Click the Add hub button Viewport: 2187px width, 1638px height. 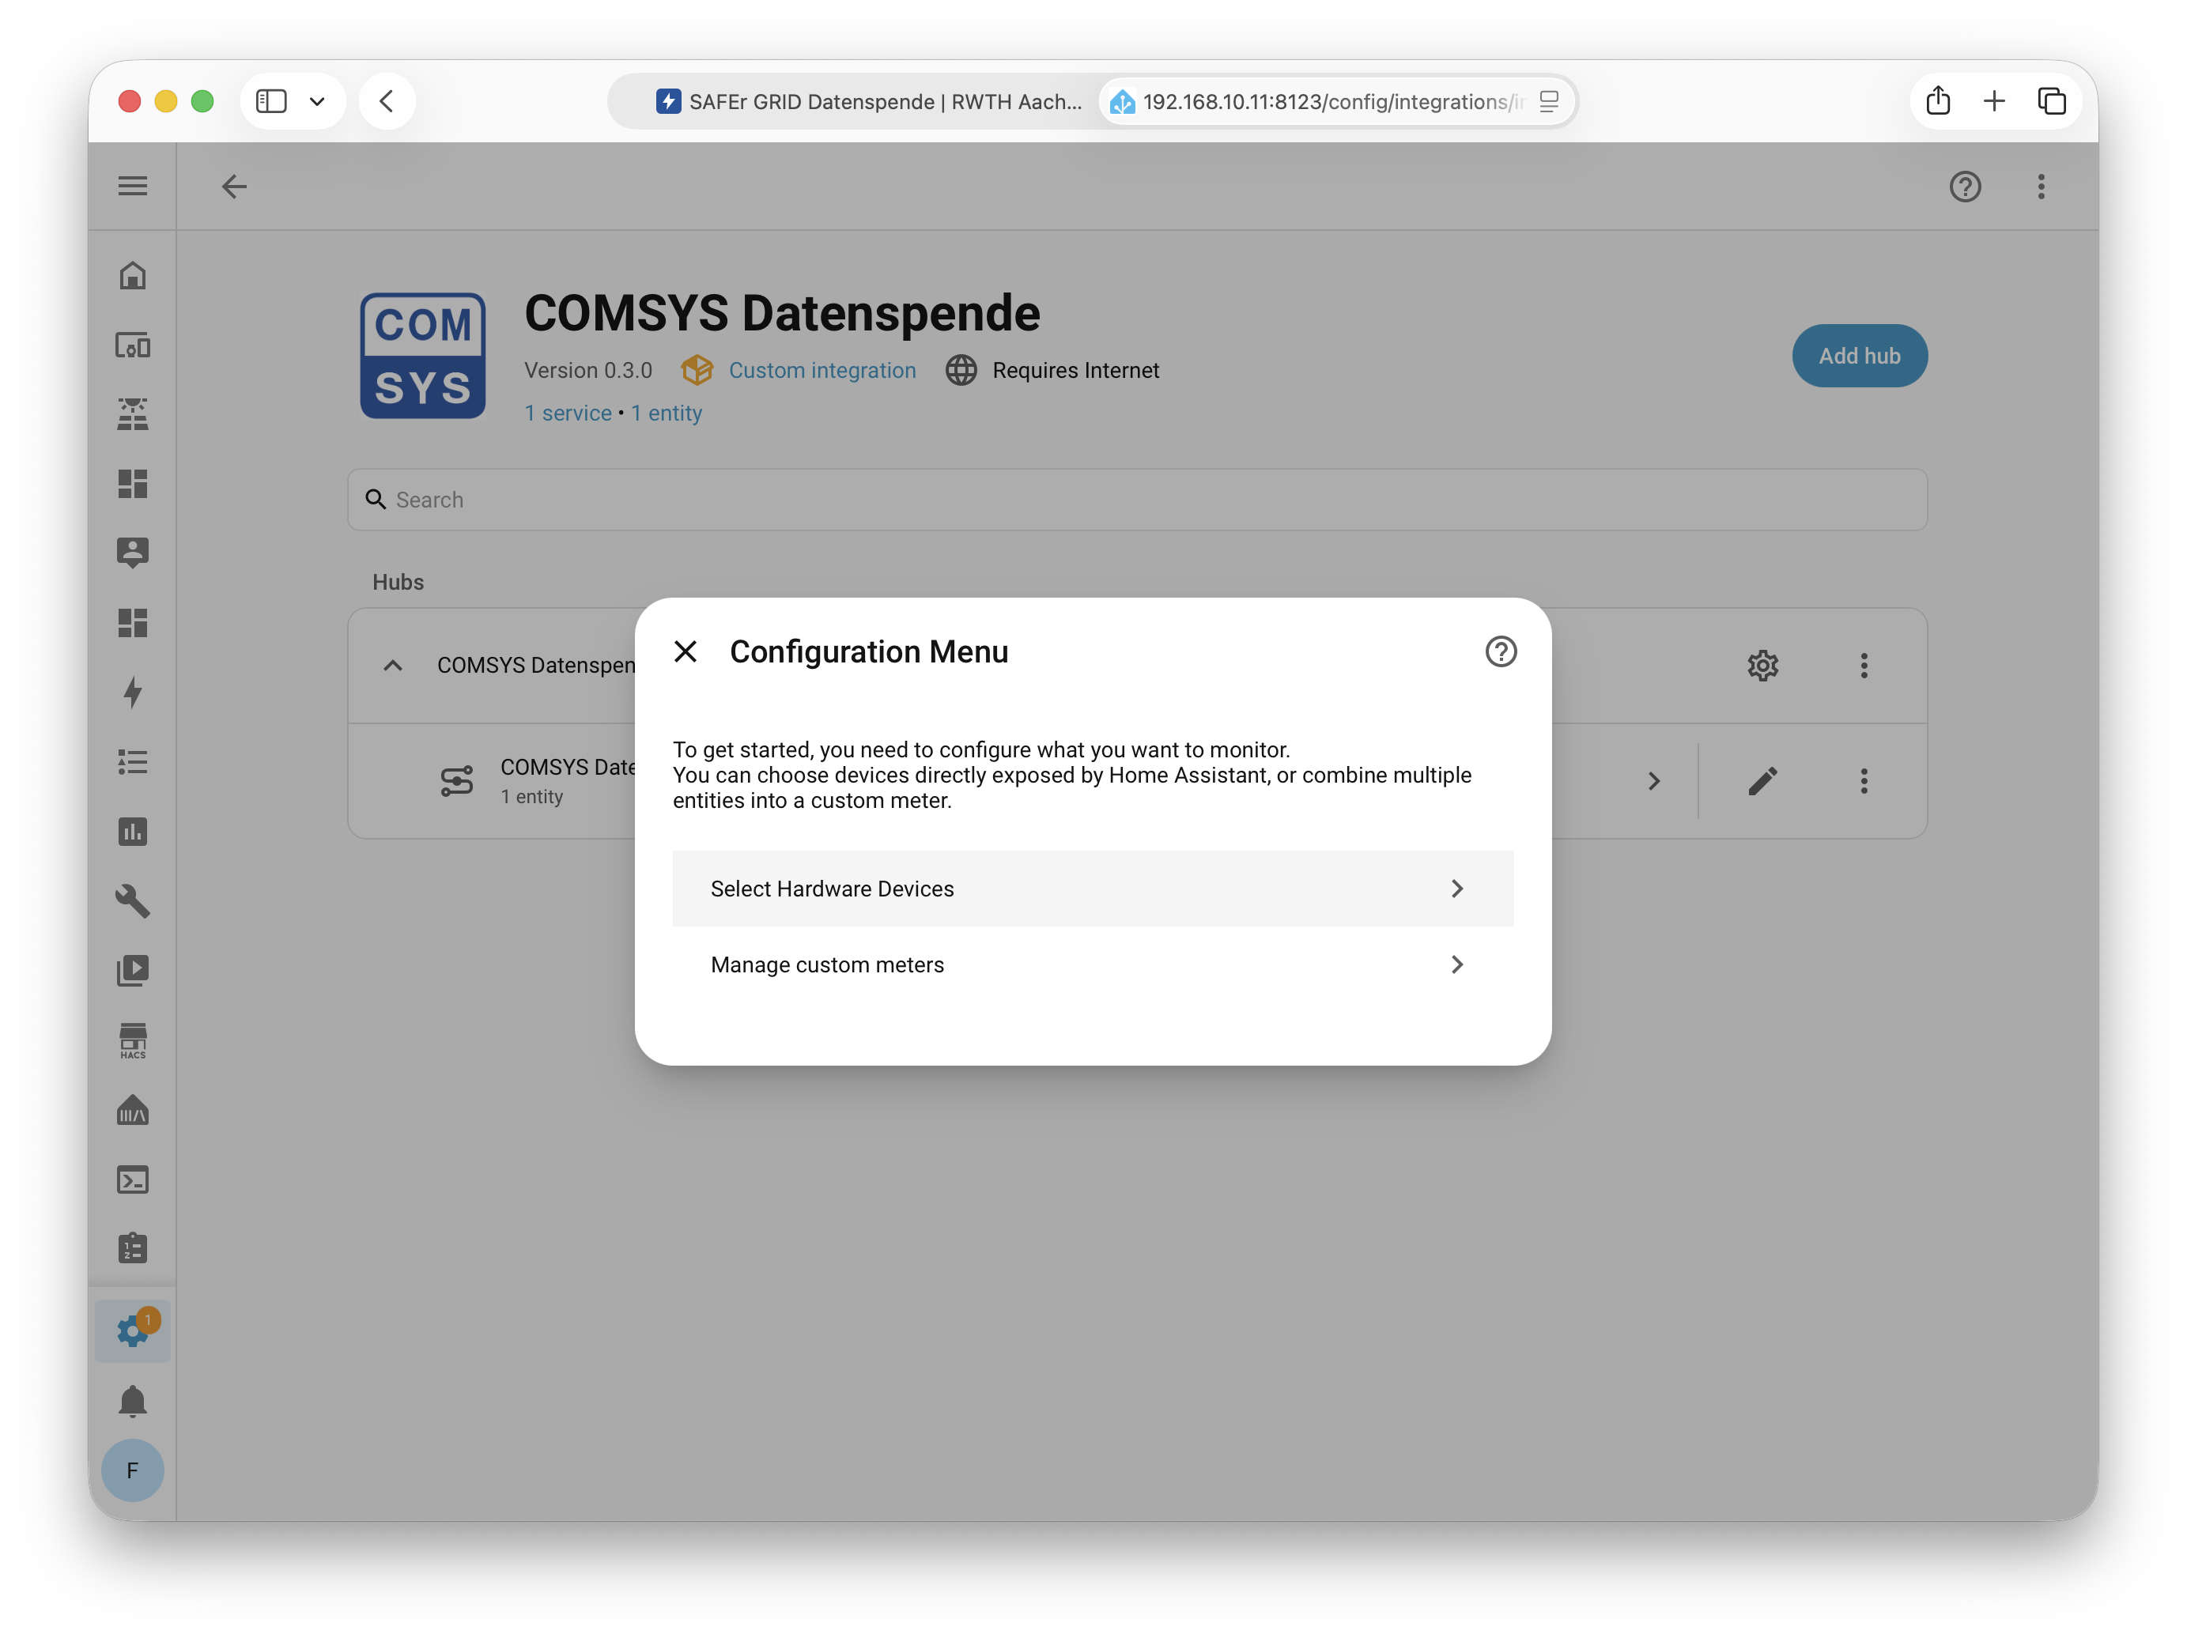(1859, 356)
